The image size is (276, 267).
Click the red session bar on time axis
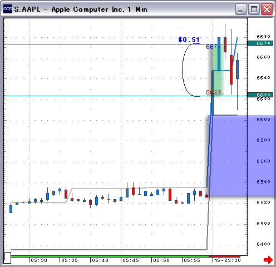225,256
